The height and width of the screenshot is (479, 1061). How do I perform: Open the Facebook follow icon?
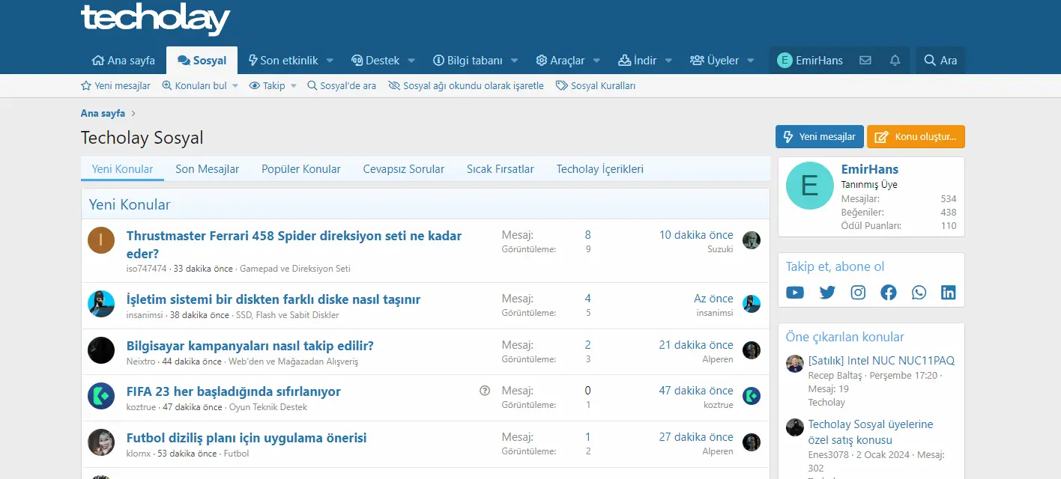889,293
